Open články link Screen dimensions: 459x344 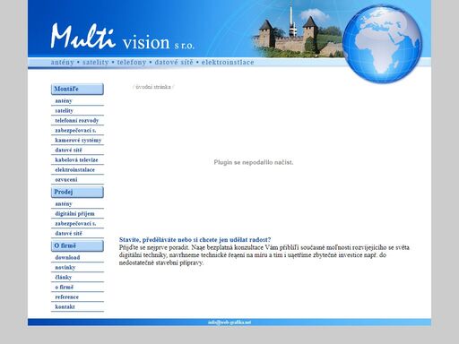click(x=64, y=278)
